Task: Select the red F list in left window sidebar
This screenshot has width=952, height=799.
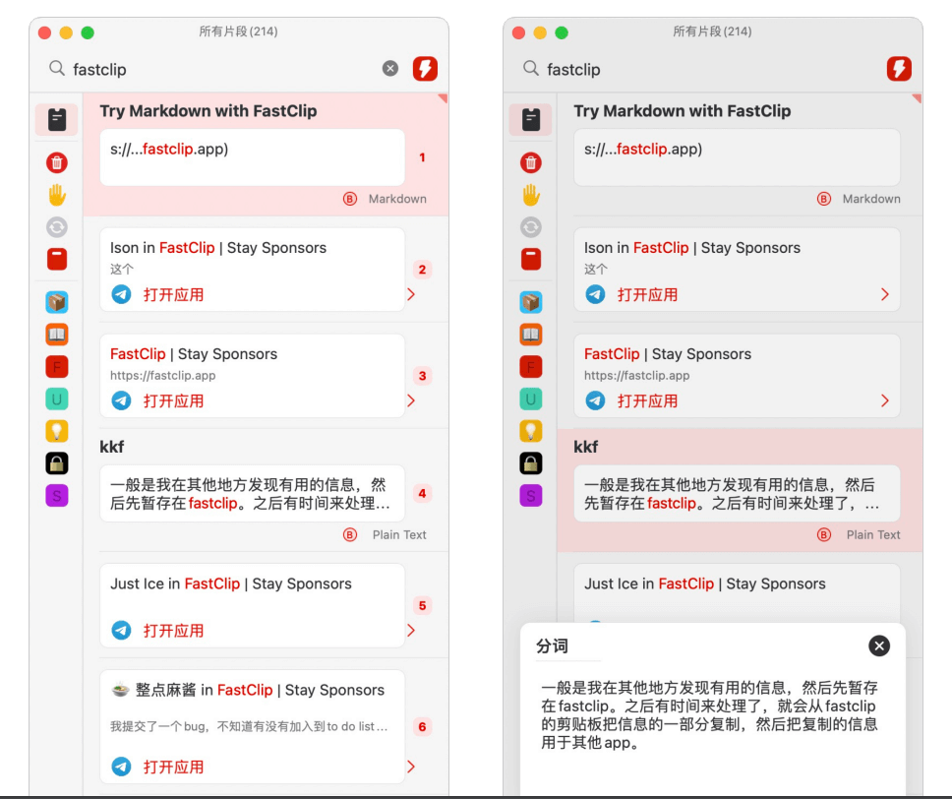Action: (56, 366)
